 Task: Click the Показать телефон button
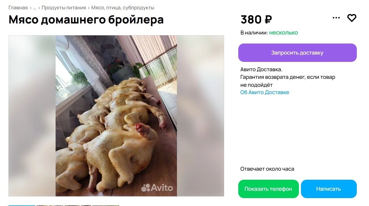pos(268,189)
